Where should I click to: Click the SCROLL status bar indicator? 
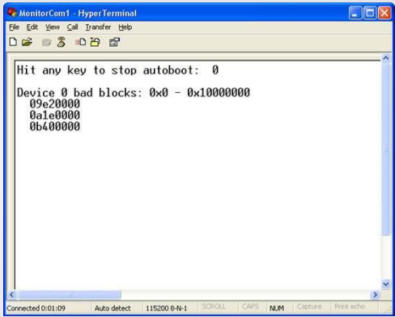click(214, 306)
